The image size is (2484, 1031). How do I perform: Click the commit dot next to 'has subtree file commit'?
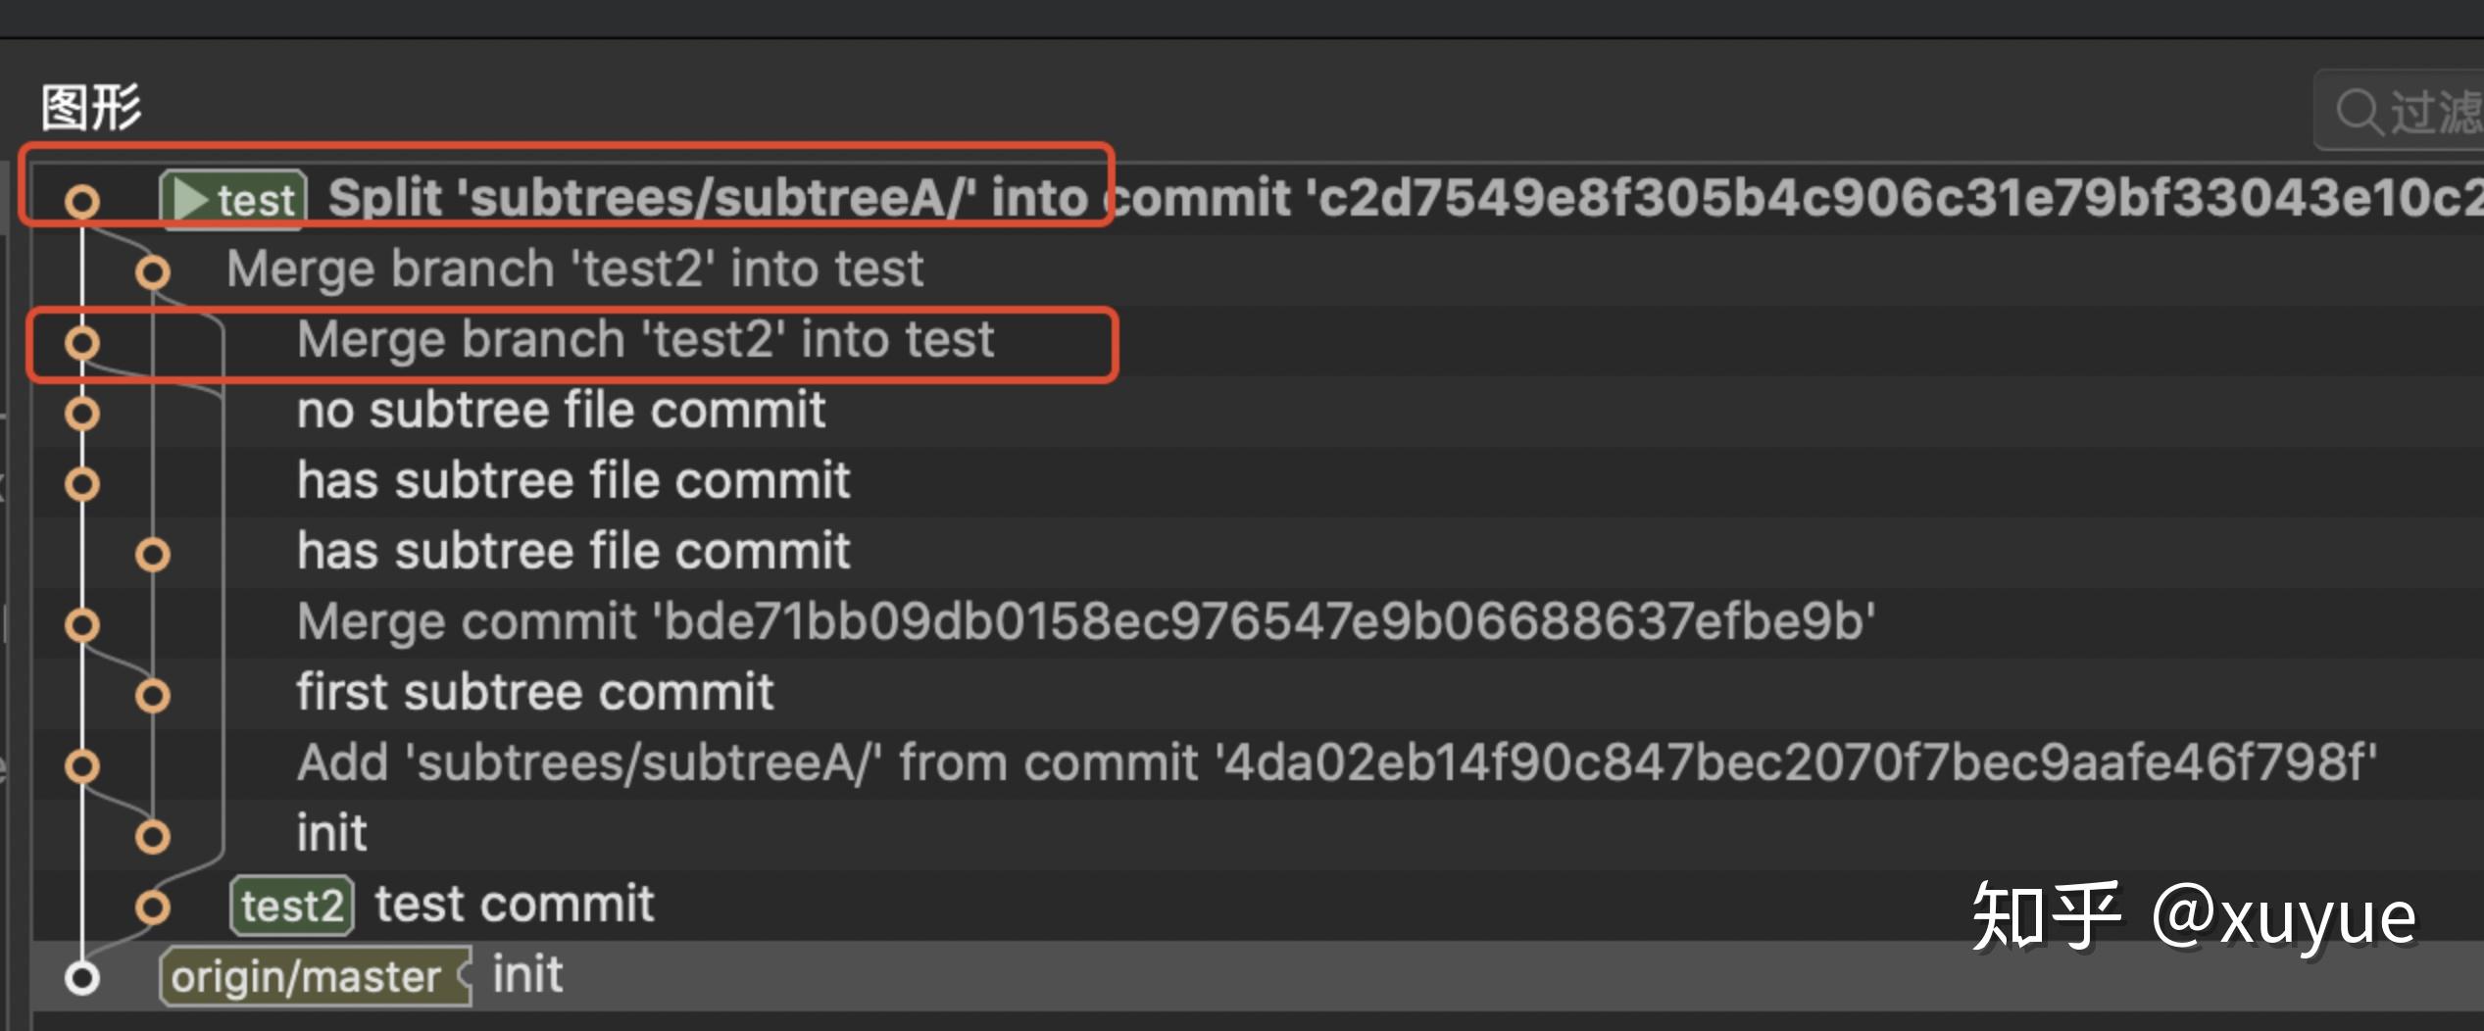83,482
